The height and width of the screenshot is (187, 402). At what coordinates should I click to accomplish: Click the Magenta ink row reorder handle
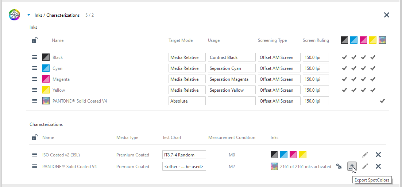(35, 79)
